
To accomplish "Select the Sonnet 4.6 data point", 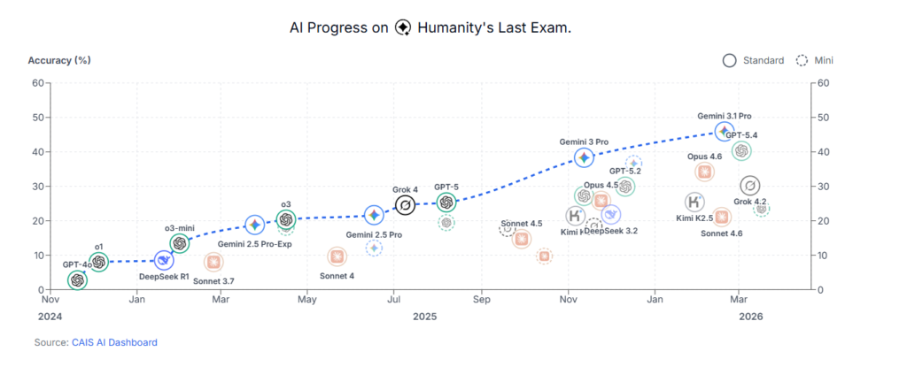I will pos(722,217).
